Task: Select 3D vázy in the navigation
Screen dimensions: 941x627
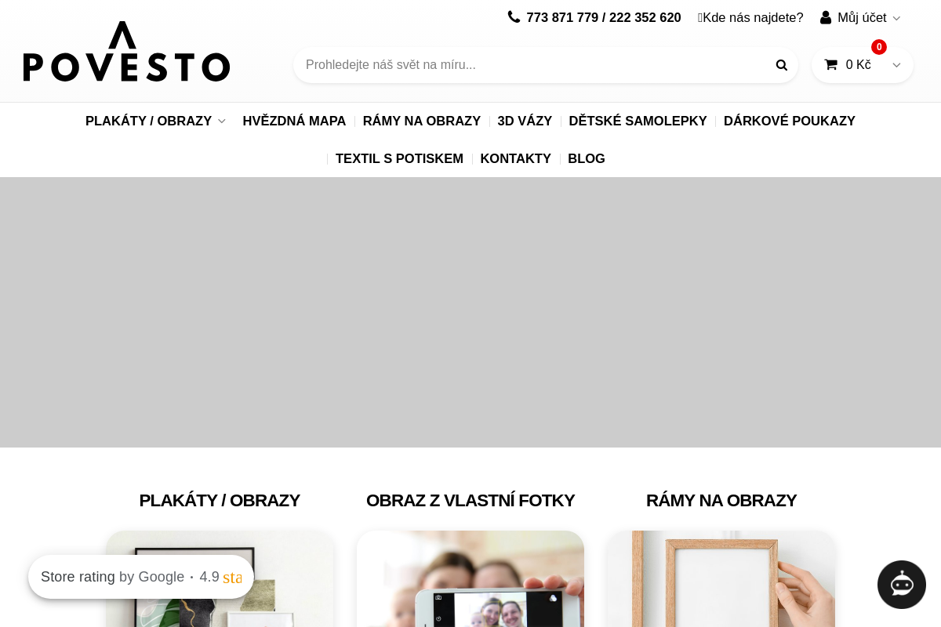Action: (x=525, y=121)
